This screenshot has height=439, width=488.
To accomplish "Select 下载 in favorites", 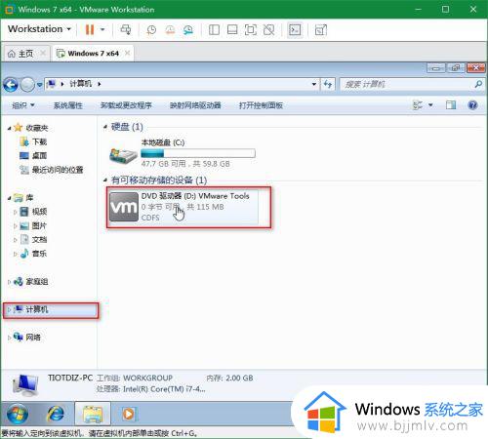I will [33, 141].
